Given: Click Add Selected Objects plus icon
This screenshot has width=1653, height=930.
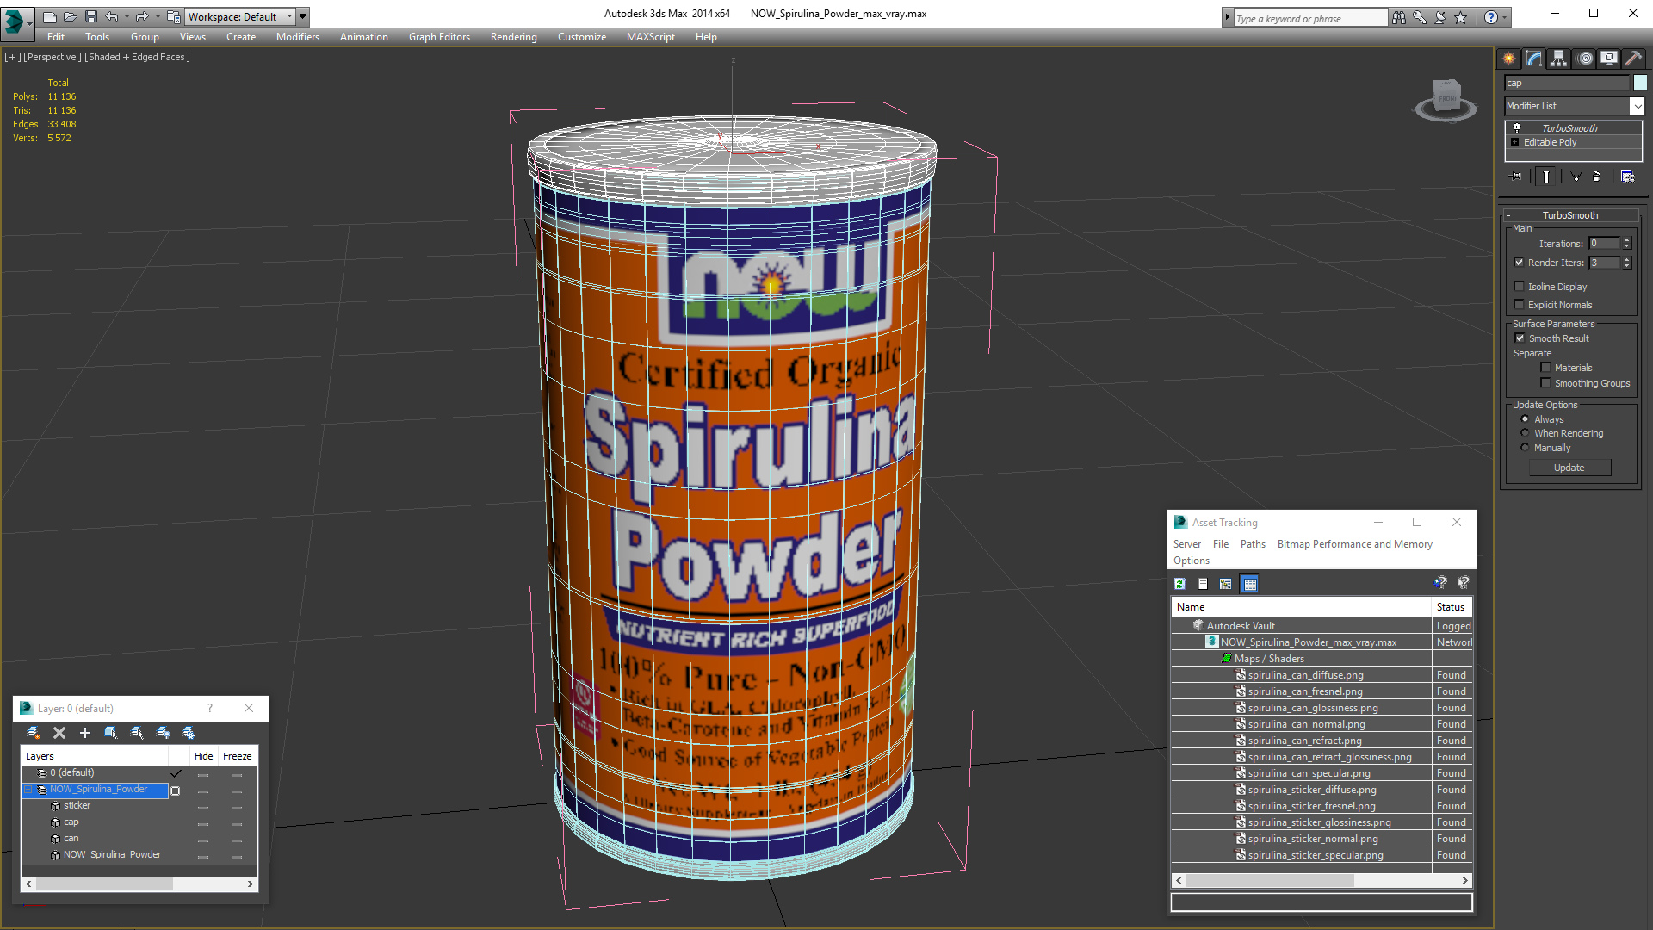Looking at the screenshot, I should tap(85, 733).
